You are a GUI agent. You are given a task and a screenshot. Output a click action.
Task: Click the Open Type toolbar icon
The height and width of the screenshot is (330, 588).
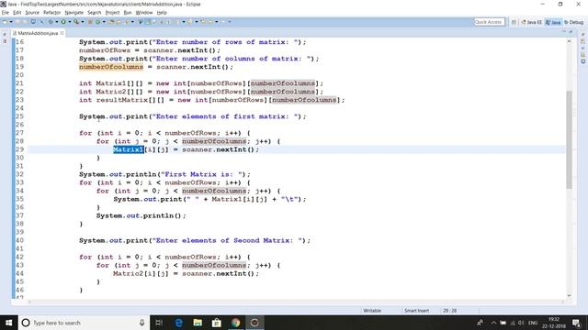coord(112,22)
